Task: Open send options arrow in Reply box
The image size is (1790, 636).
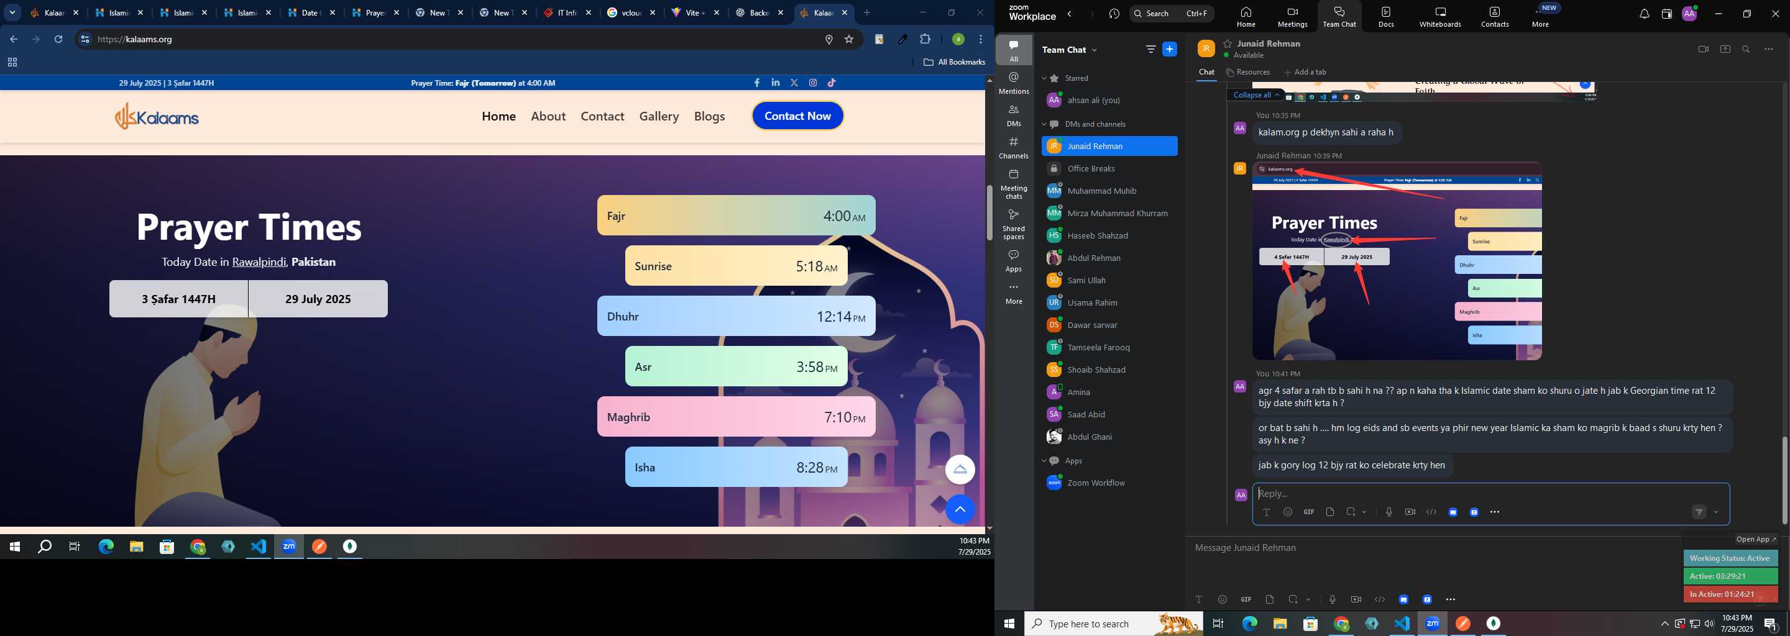Action: coord(1716,512)
